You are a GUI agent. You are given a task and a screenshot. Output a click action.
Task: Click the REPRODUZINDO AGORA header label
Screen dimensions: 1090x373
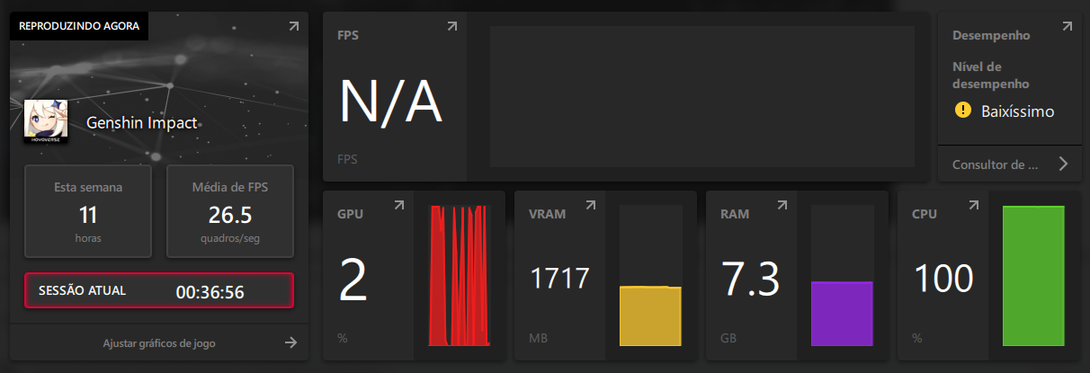(79, 26)
